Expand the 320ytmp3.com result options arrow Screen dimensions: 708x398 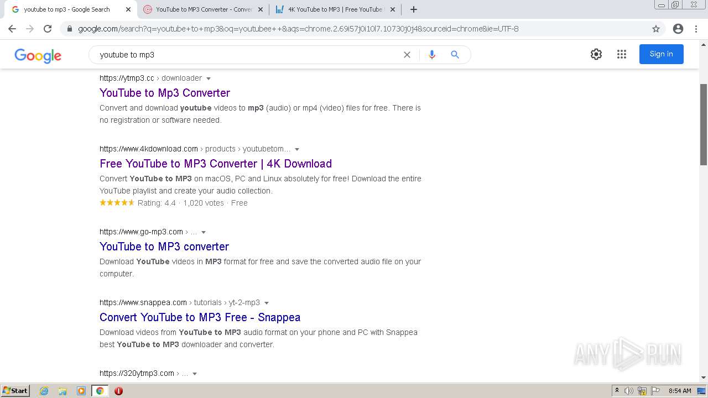click(x=195, y=374)
